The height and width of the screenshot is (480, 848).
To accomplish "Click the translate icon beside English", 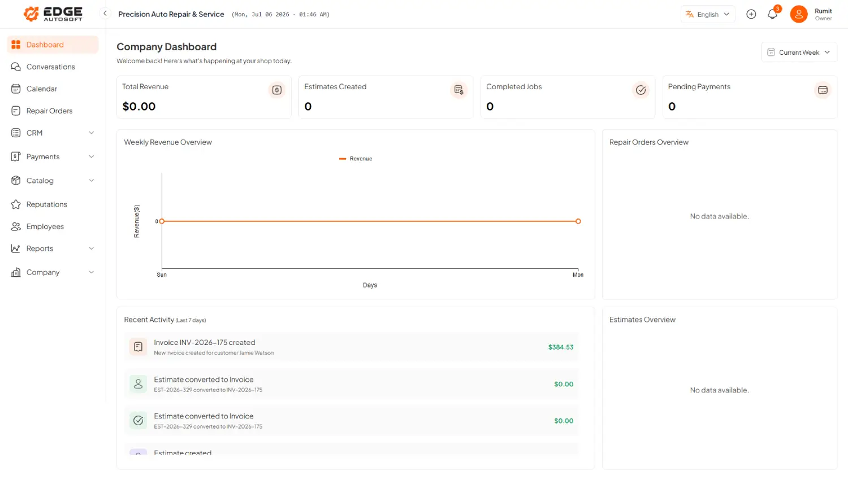I will tap(690, 14).
